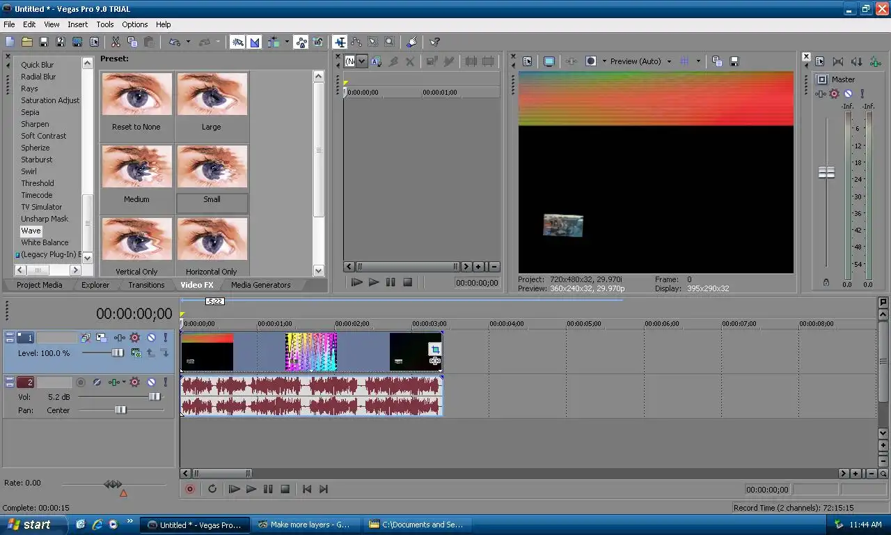Click the timeline Record button
The image size is (891, 535).
[189, 489]
